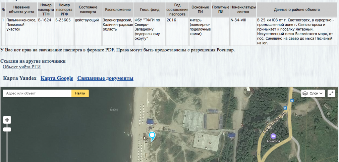
Task: Click the zoom slider handle on map
Action: [7, 129]
